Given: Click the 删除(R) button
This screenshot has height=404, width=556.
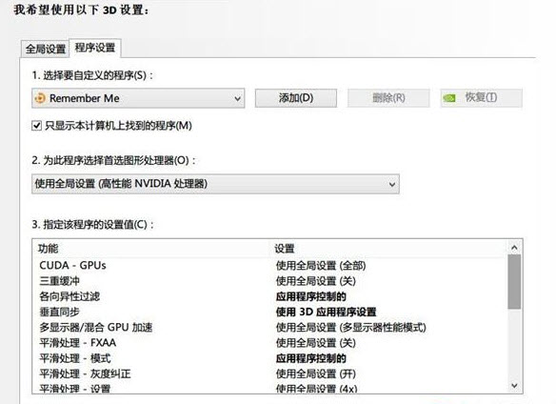Looking at the screenshot, I should coord(388,98).
